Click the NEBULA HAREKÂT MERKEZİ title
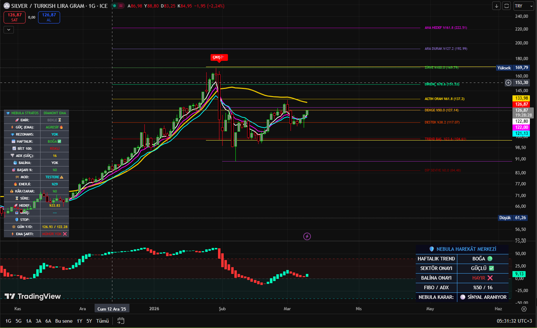 coord(462,249)
